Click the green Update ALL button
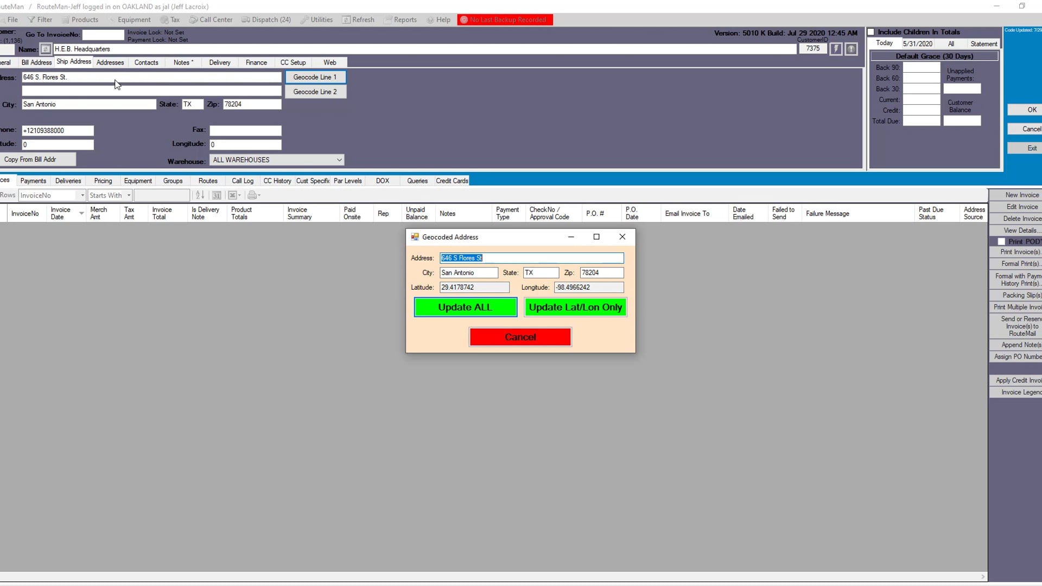The height and width of the screenshot is (586, 1042). pyautogui.click(x=465, y=307)
